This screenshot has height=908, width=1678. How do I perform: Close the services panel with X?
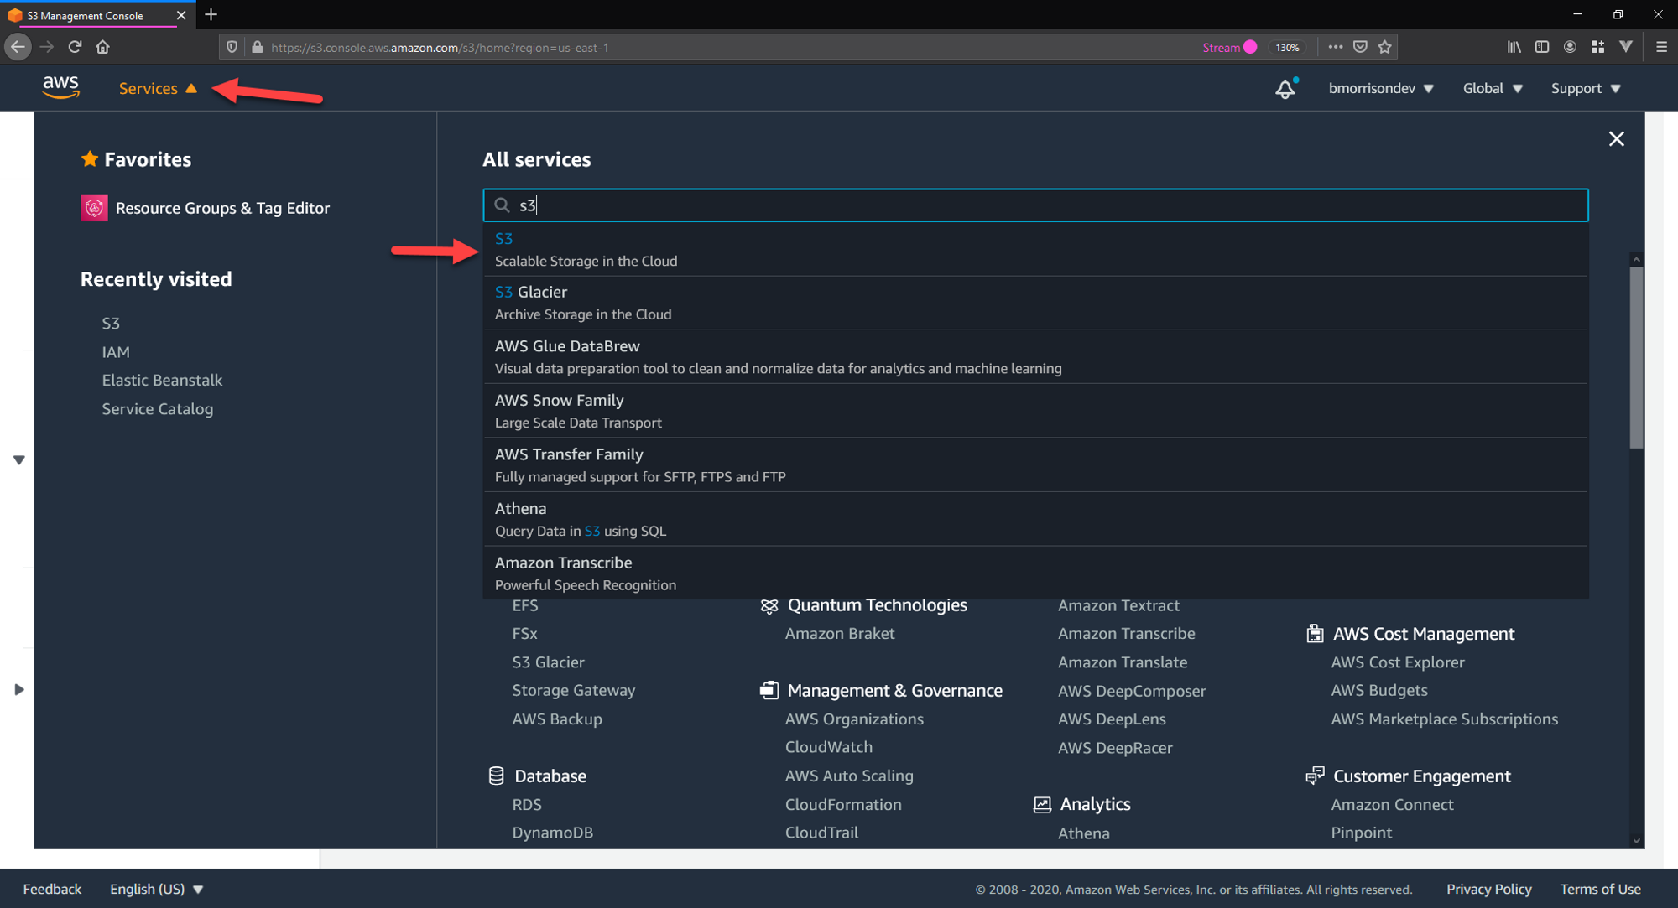(x=1616, y=139)
